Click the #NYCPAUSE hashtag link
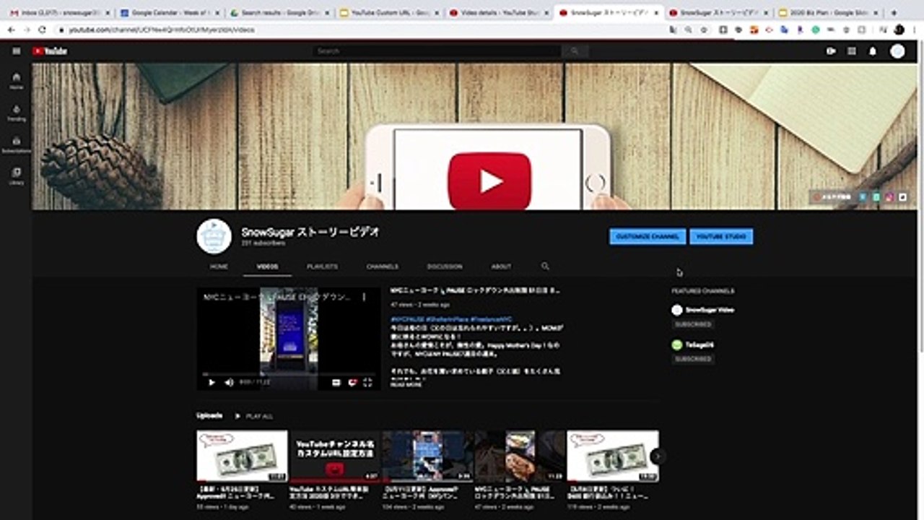924x520 pixels. click(x=407, y=318)
